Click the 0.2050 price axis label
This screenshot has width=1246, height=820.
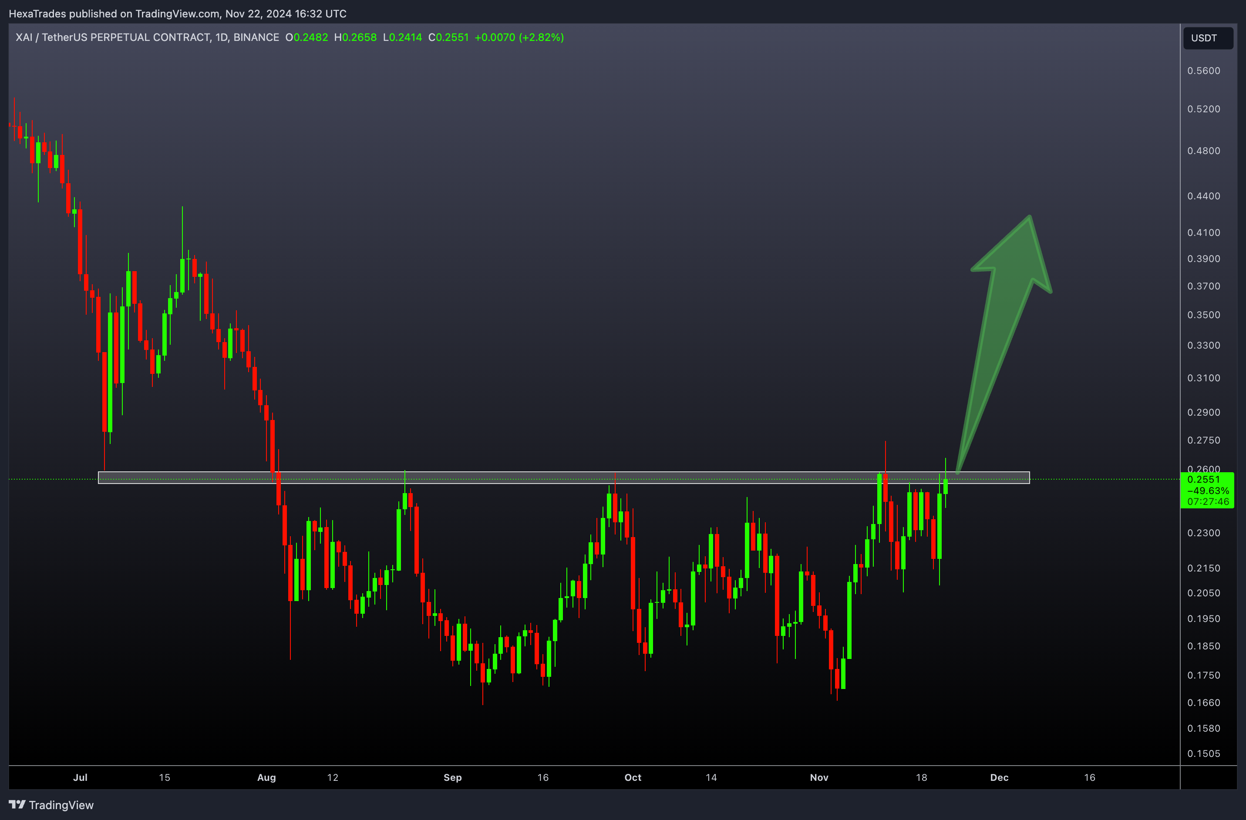point(1204,593)
